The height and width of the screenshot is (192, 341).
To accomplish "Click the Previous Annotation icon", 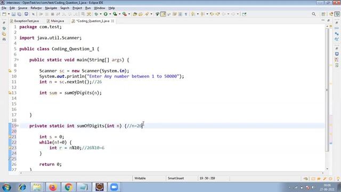I will pos(202,14).
